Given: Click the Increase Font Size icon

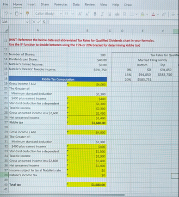Looking at the screenshot, I should 80,14.
